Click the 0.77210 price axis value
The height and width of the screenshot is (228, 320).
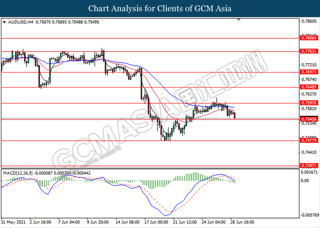coord(309,65)
